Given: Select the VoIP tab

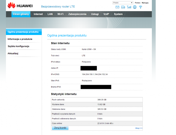Looking at the screenshot, I should (x=106, y=14).
